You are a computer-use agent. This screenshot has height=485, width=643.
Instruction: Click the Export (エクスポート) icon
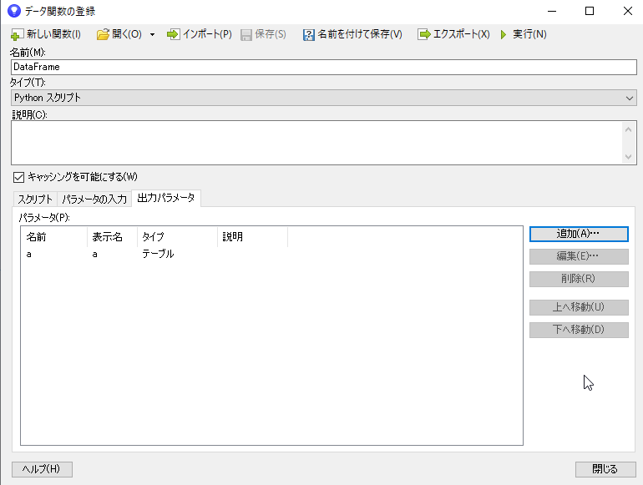coord(423,34)
